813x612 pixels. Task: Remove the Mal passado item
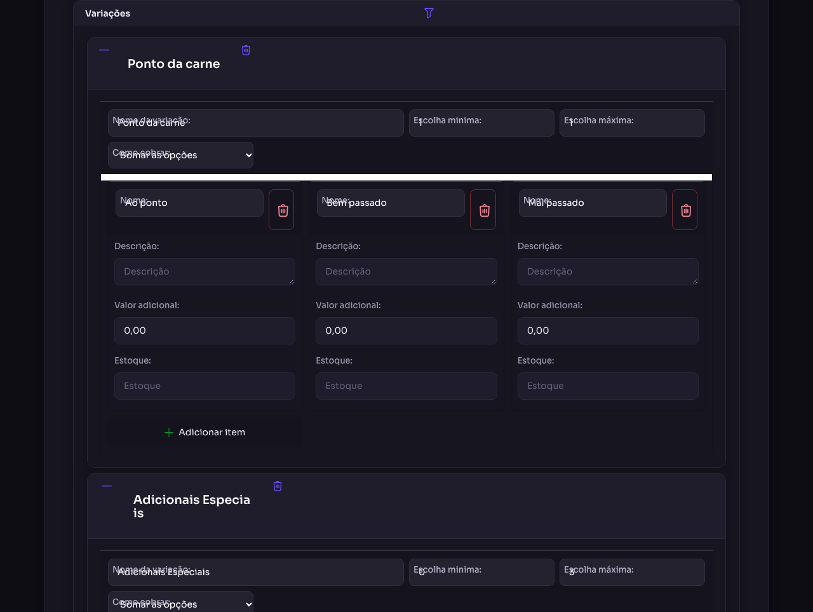point(685,210)
